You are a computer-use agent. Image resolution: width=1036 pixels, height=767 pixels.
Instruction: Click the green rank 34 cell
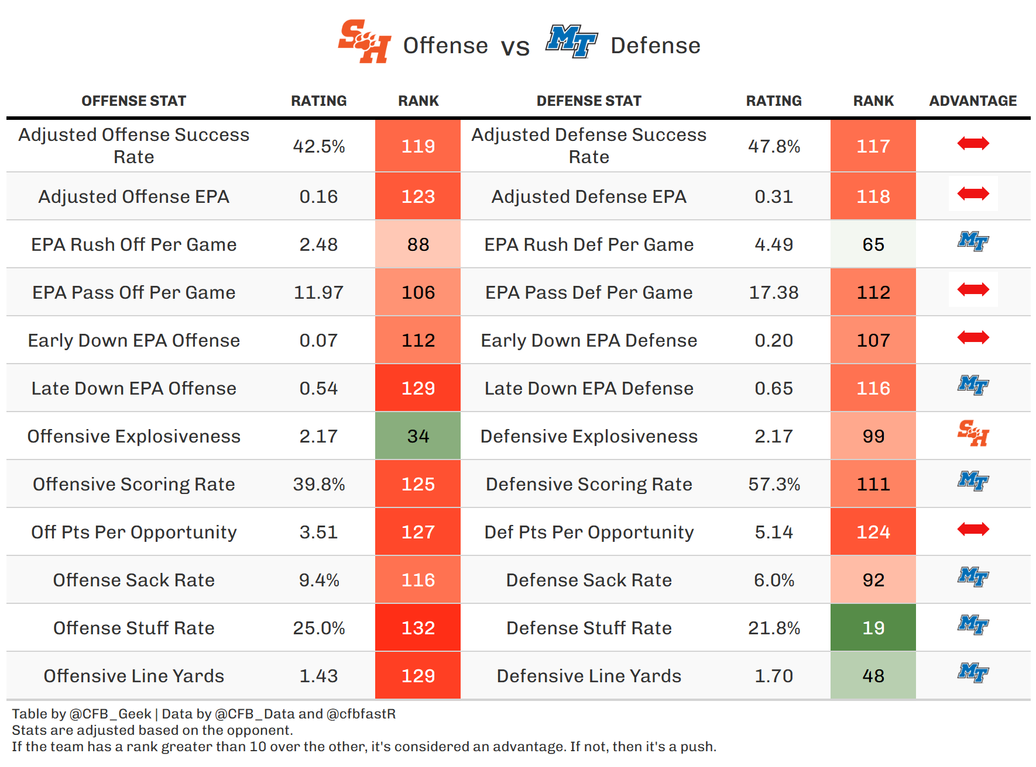[x=418, y=436]
